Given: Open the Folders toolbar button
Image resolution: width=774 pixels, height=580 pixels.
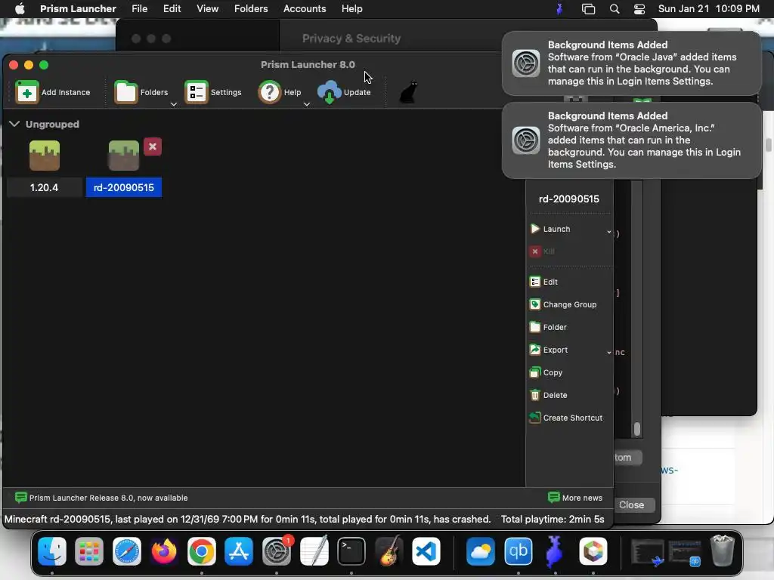Looking at the screenshot, I should [x=141, y=92].
